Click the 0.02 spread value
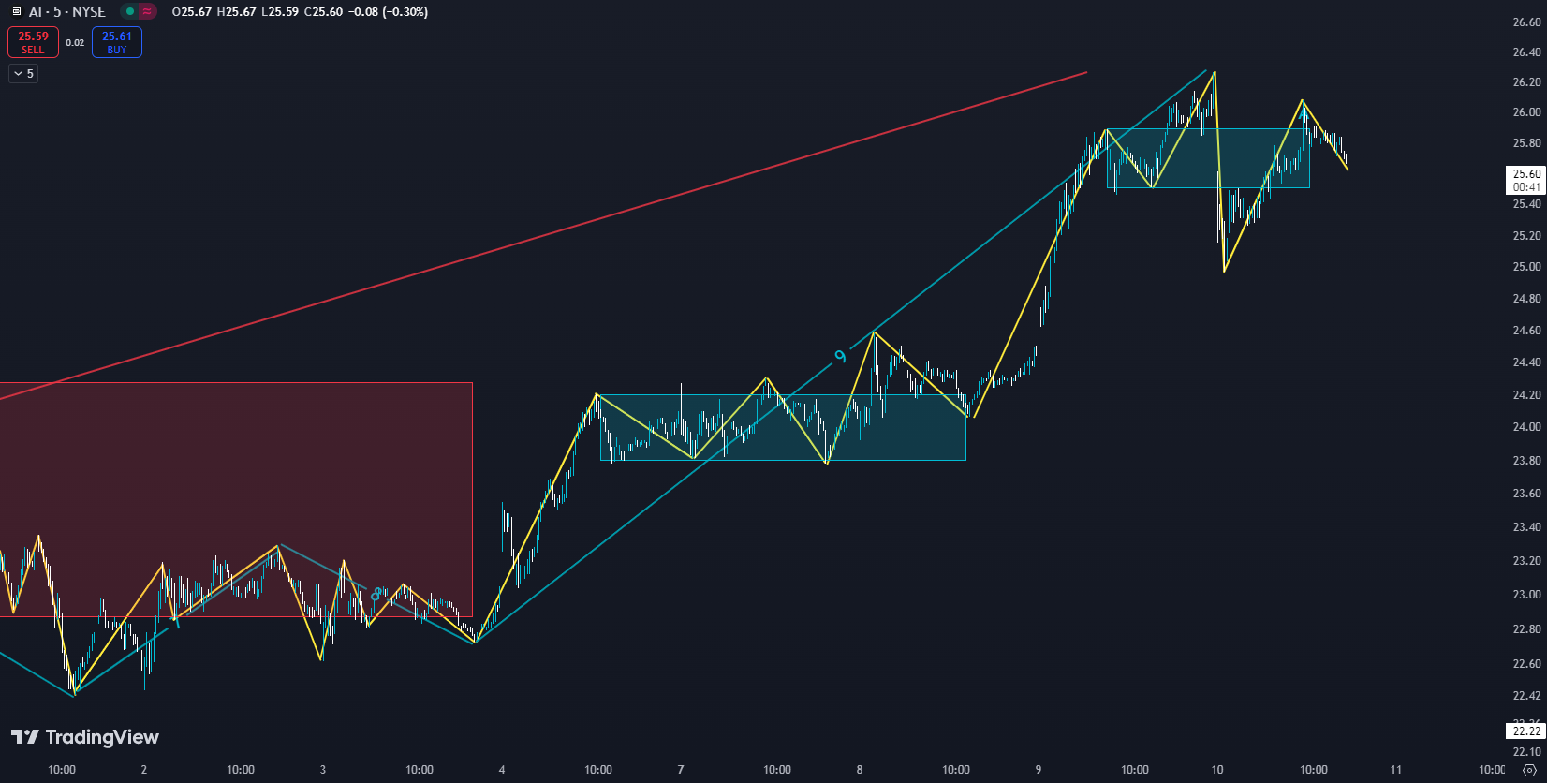Viewport: 1547px width, 783px height. click(x=75, y=43)
